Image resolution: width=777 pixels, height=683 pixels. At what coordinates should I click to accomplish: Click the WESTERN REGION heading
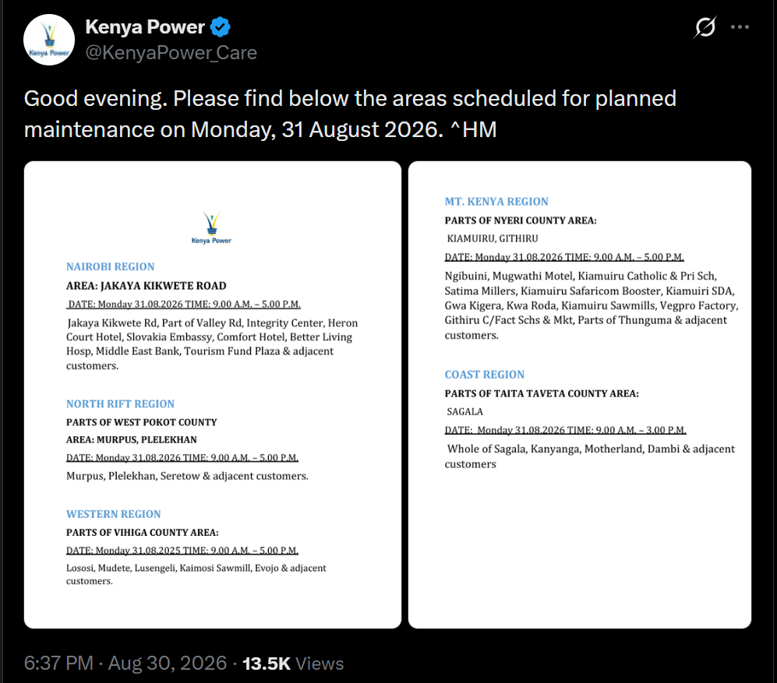(114, 514)
